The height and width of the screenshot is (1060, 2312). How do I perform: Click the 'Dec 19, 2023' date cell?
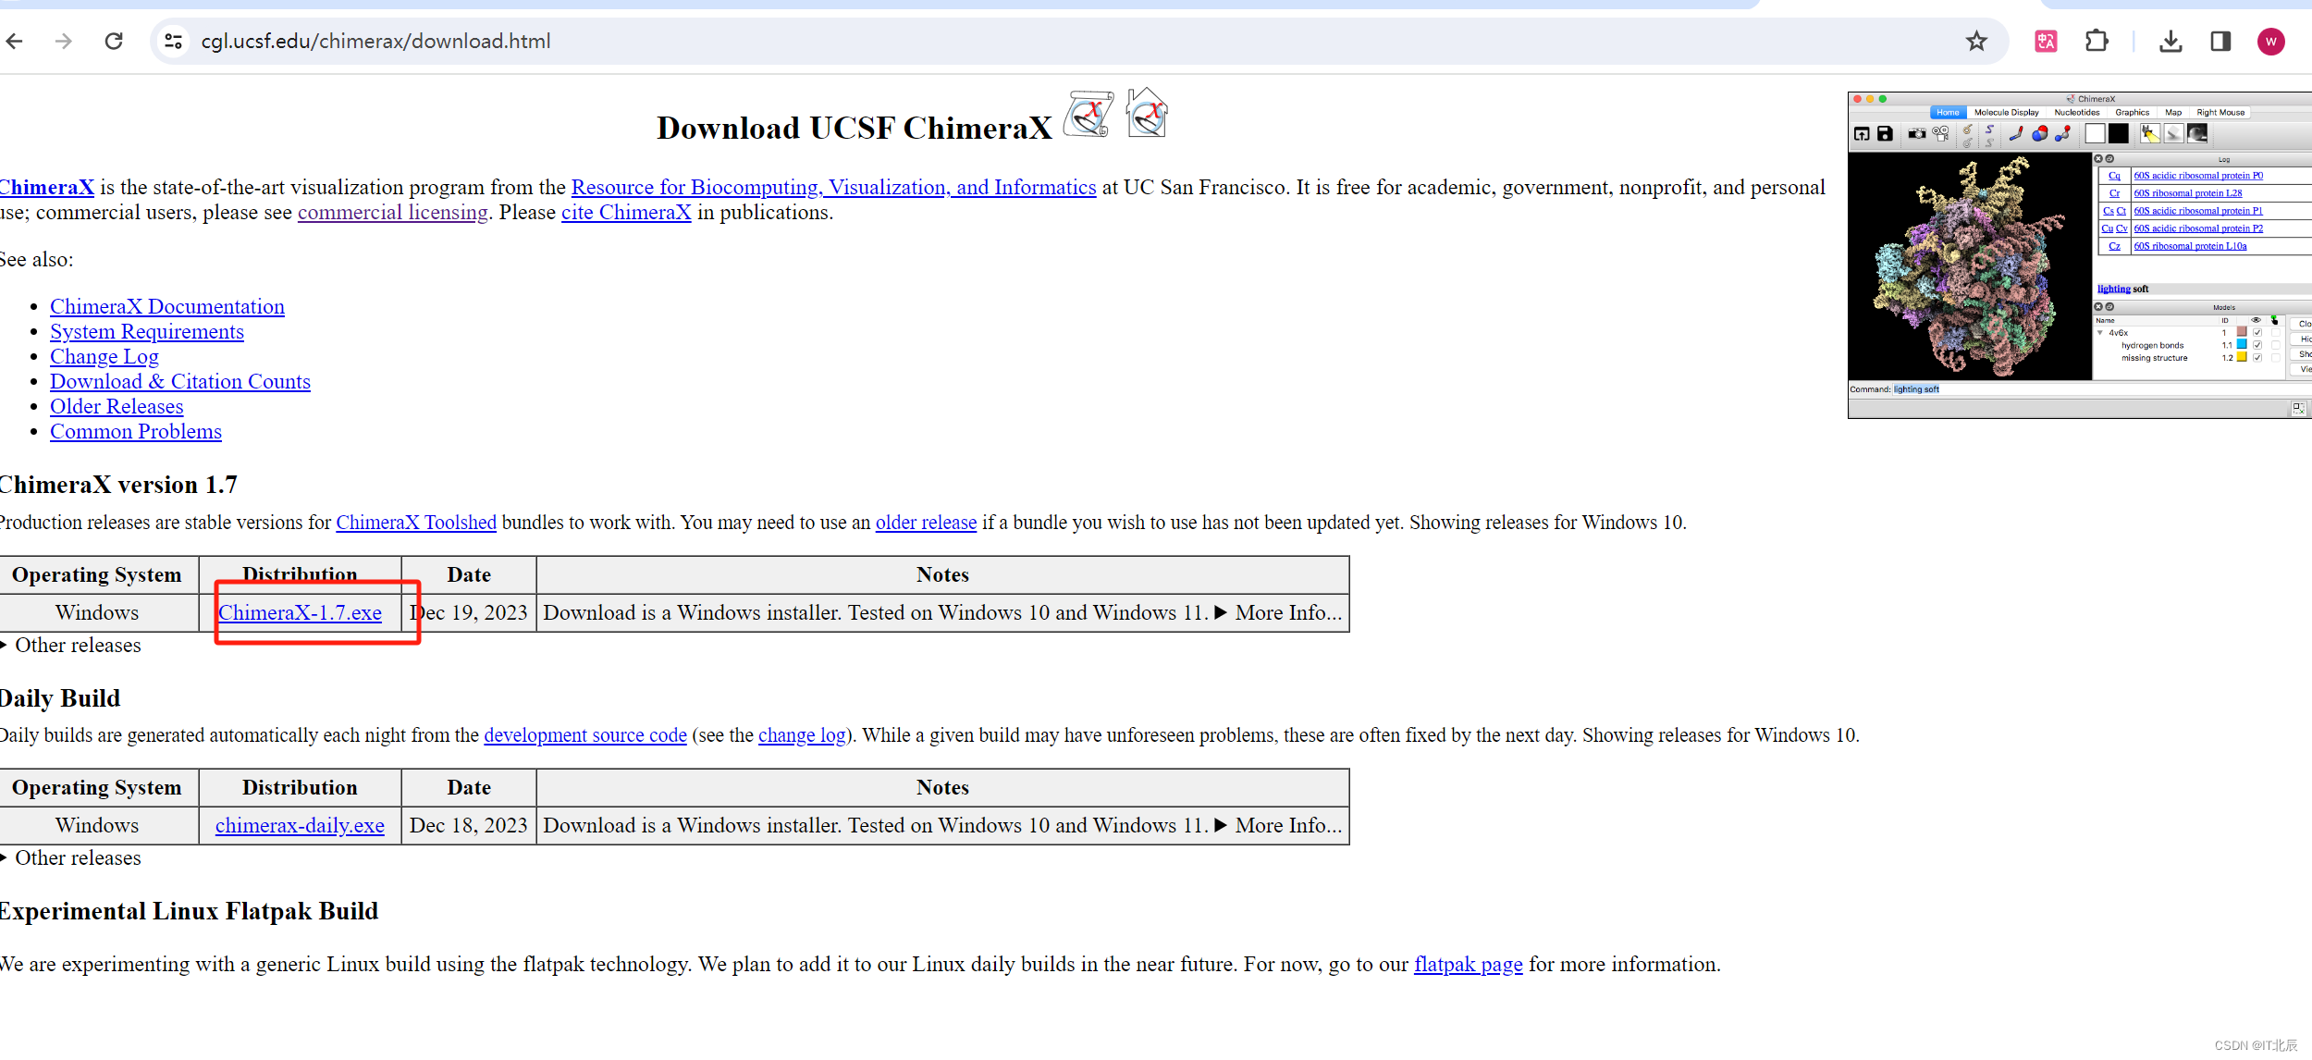pyautogui.click(x=469, y=612)
